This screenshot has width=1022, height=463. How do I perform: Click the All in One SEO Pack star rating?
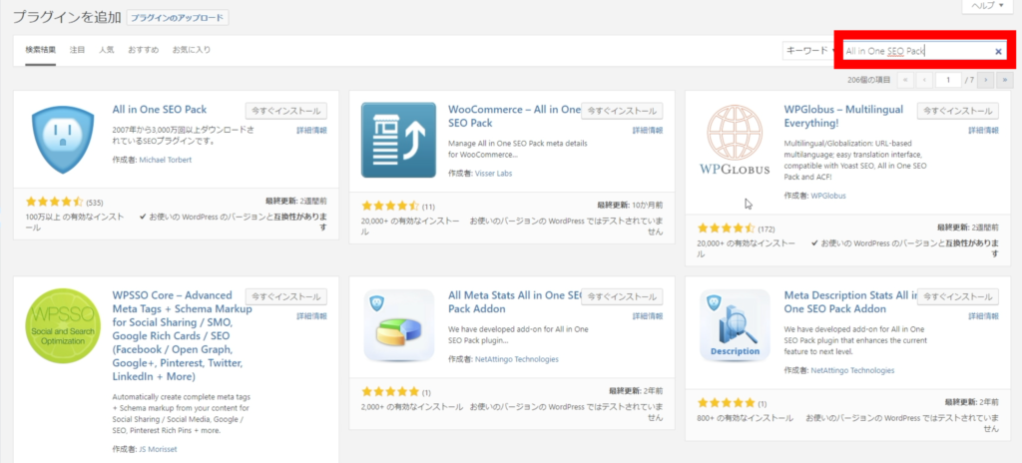click(x=55, y=202)
